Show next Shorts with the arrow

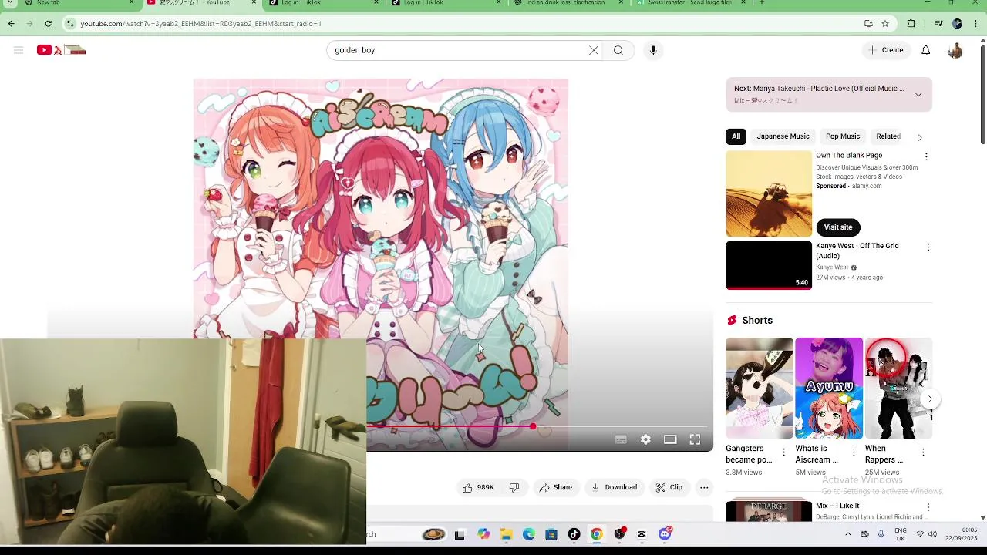[930, 399]
